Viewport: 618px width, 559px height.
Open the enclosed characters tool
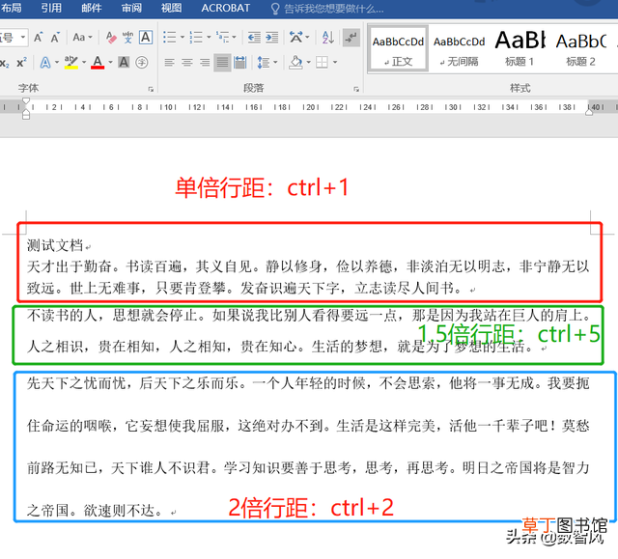(x=142, y=62)
